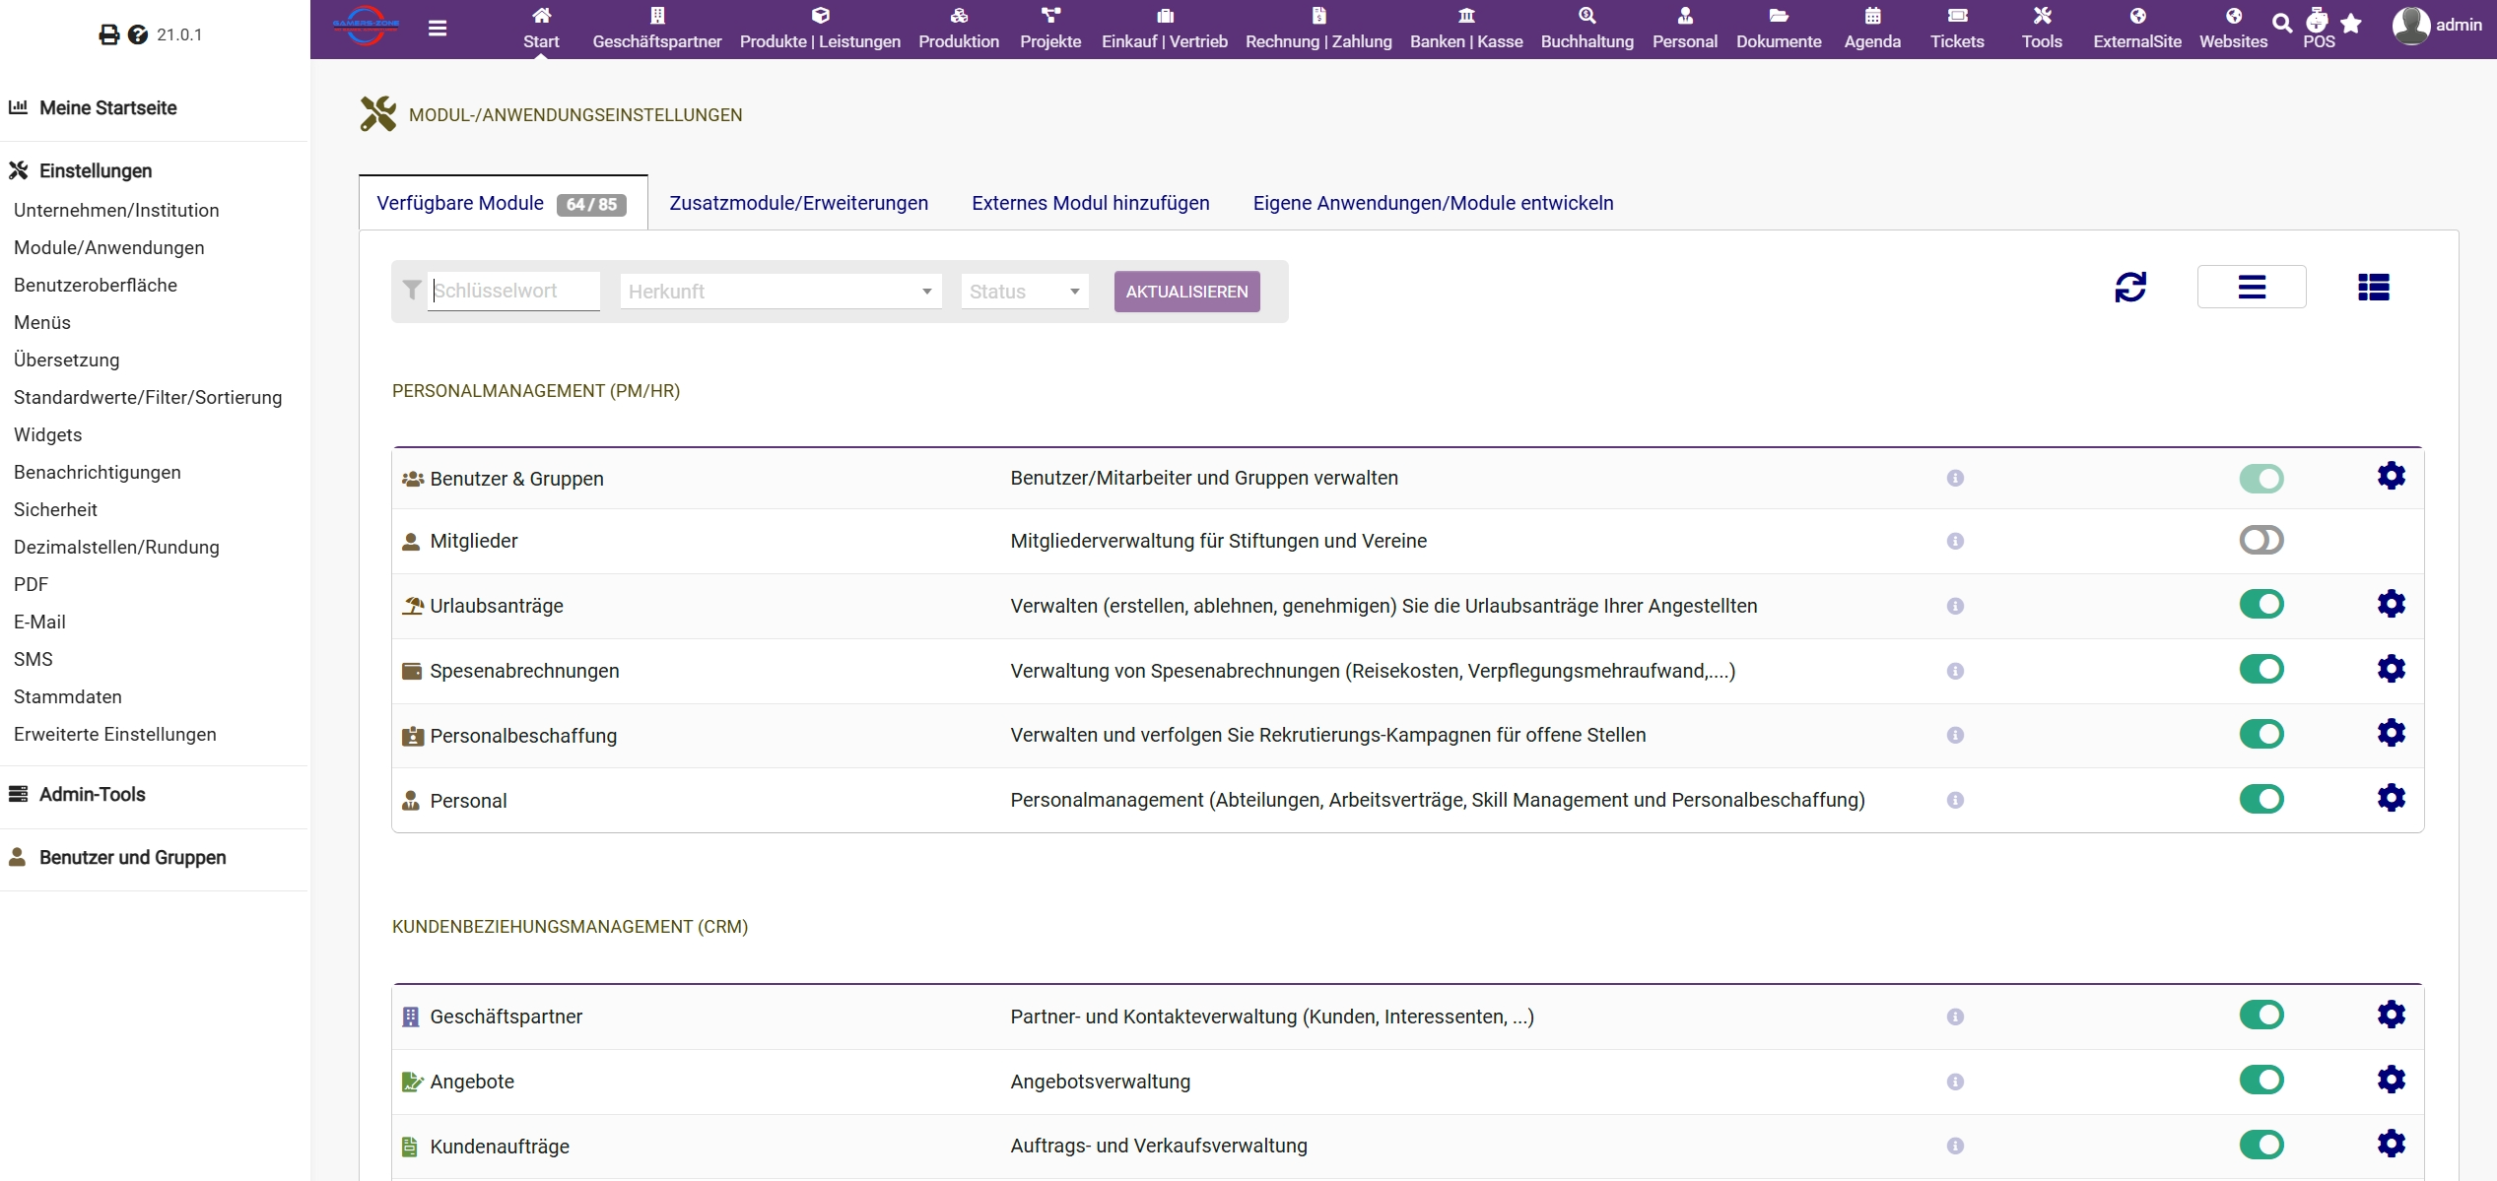
Task: Expand the Status dropdown filter
Action: (1025, 292)
